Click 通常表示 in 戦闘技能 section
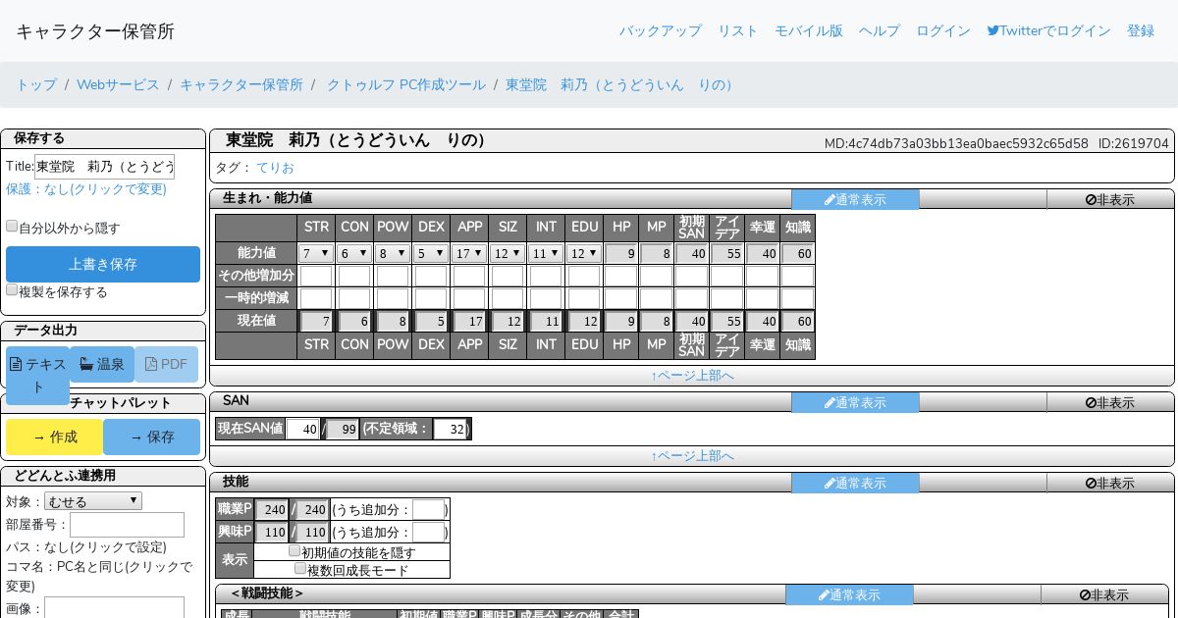The height and width of the screenshot is (618, 1178). click(x=849, y=594)
